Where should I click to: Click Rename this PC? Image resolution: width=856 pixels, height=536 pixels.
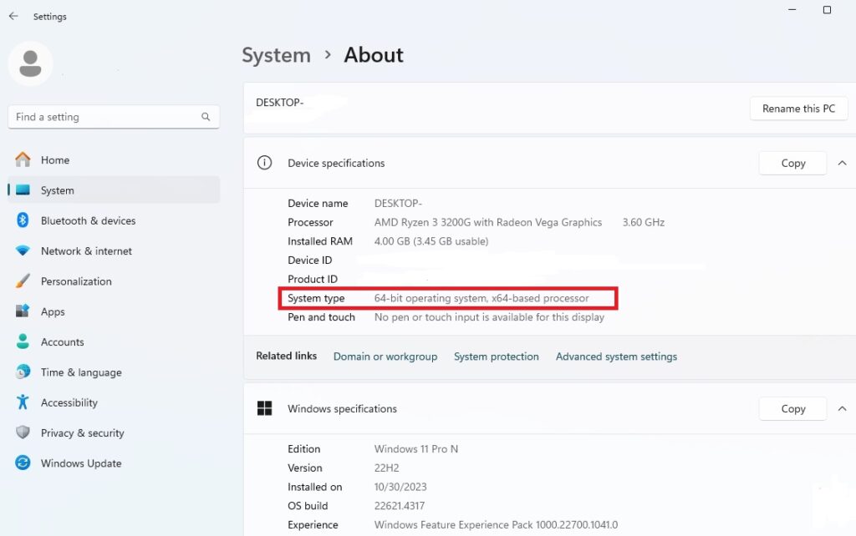798,109
